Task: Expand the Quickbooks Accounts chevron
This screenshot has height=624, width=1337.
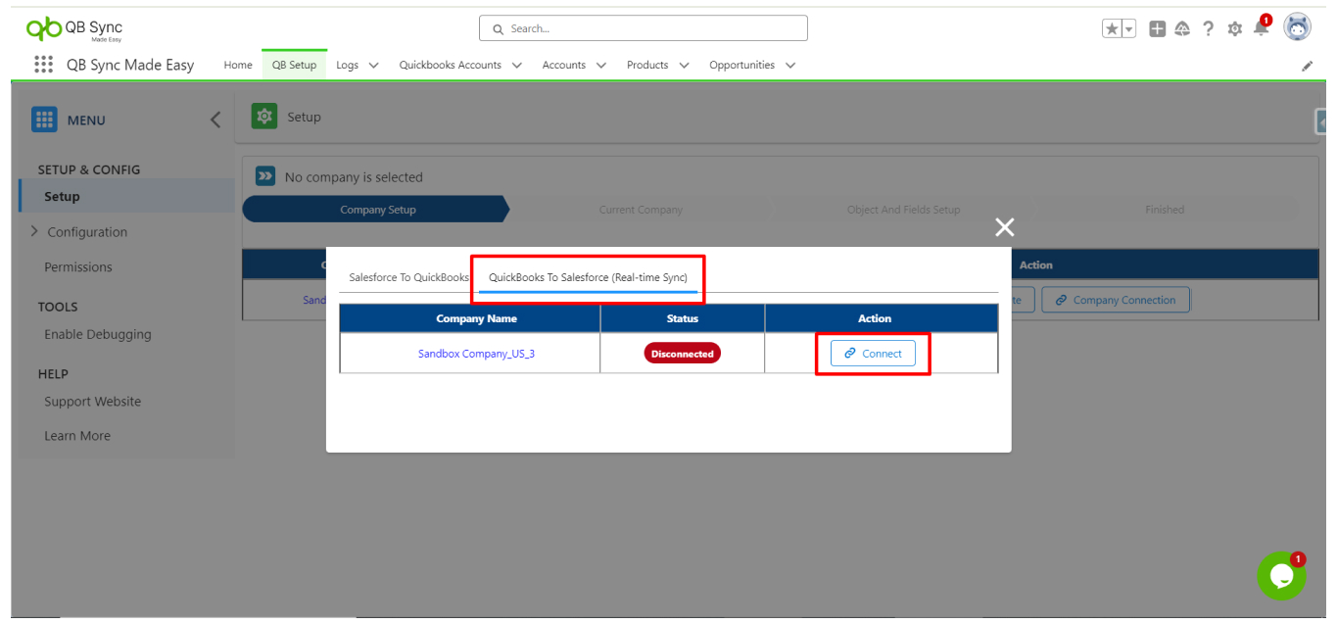Action: click(516, 66)
